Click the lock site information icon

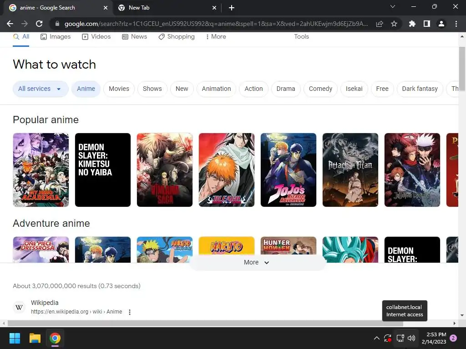click(57, 24)
